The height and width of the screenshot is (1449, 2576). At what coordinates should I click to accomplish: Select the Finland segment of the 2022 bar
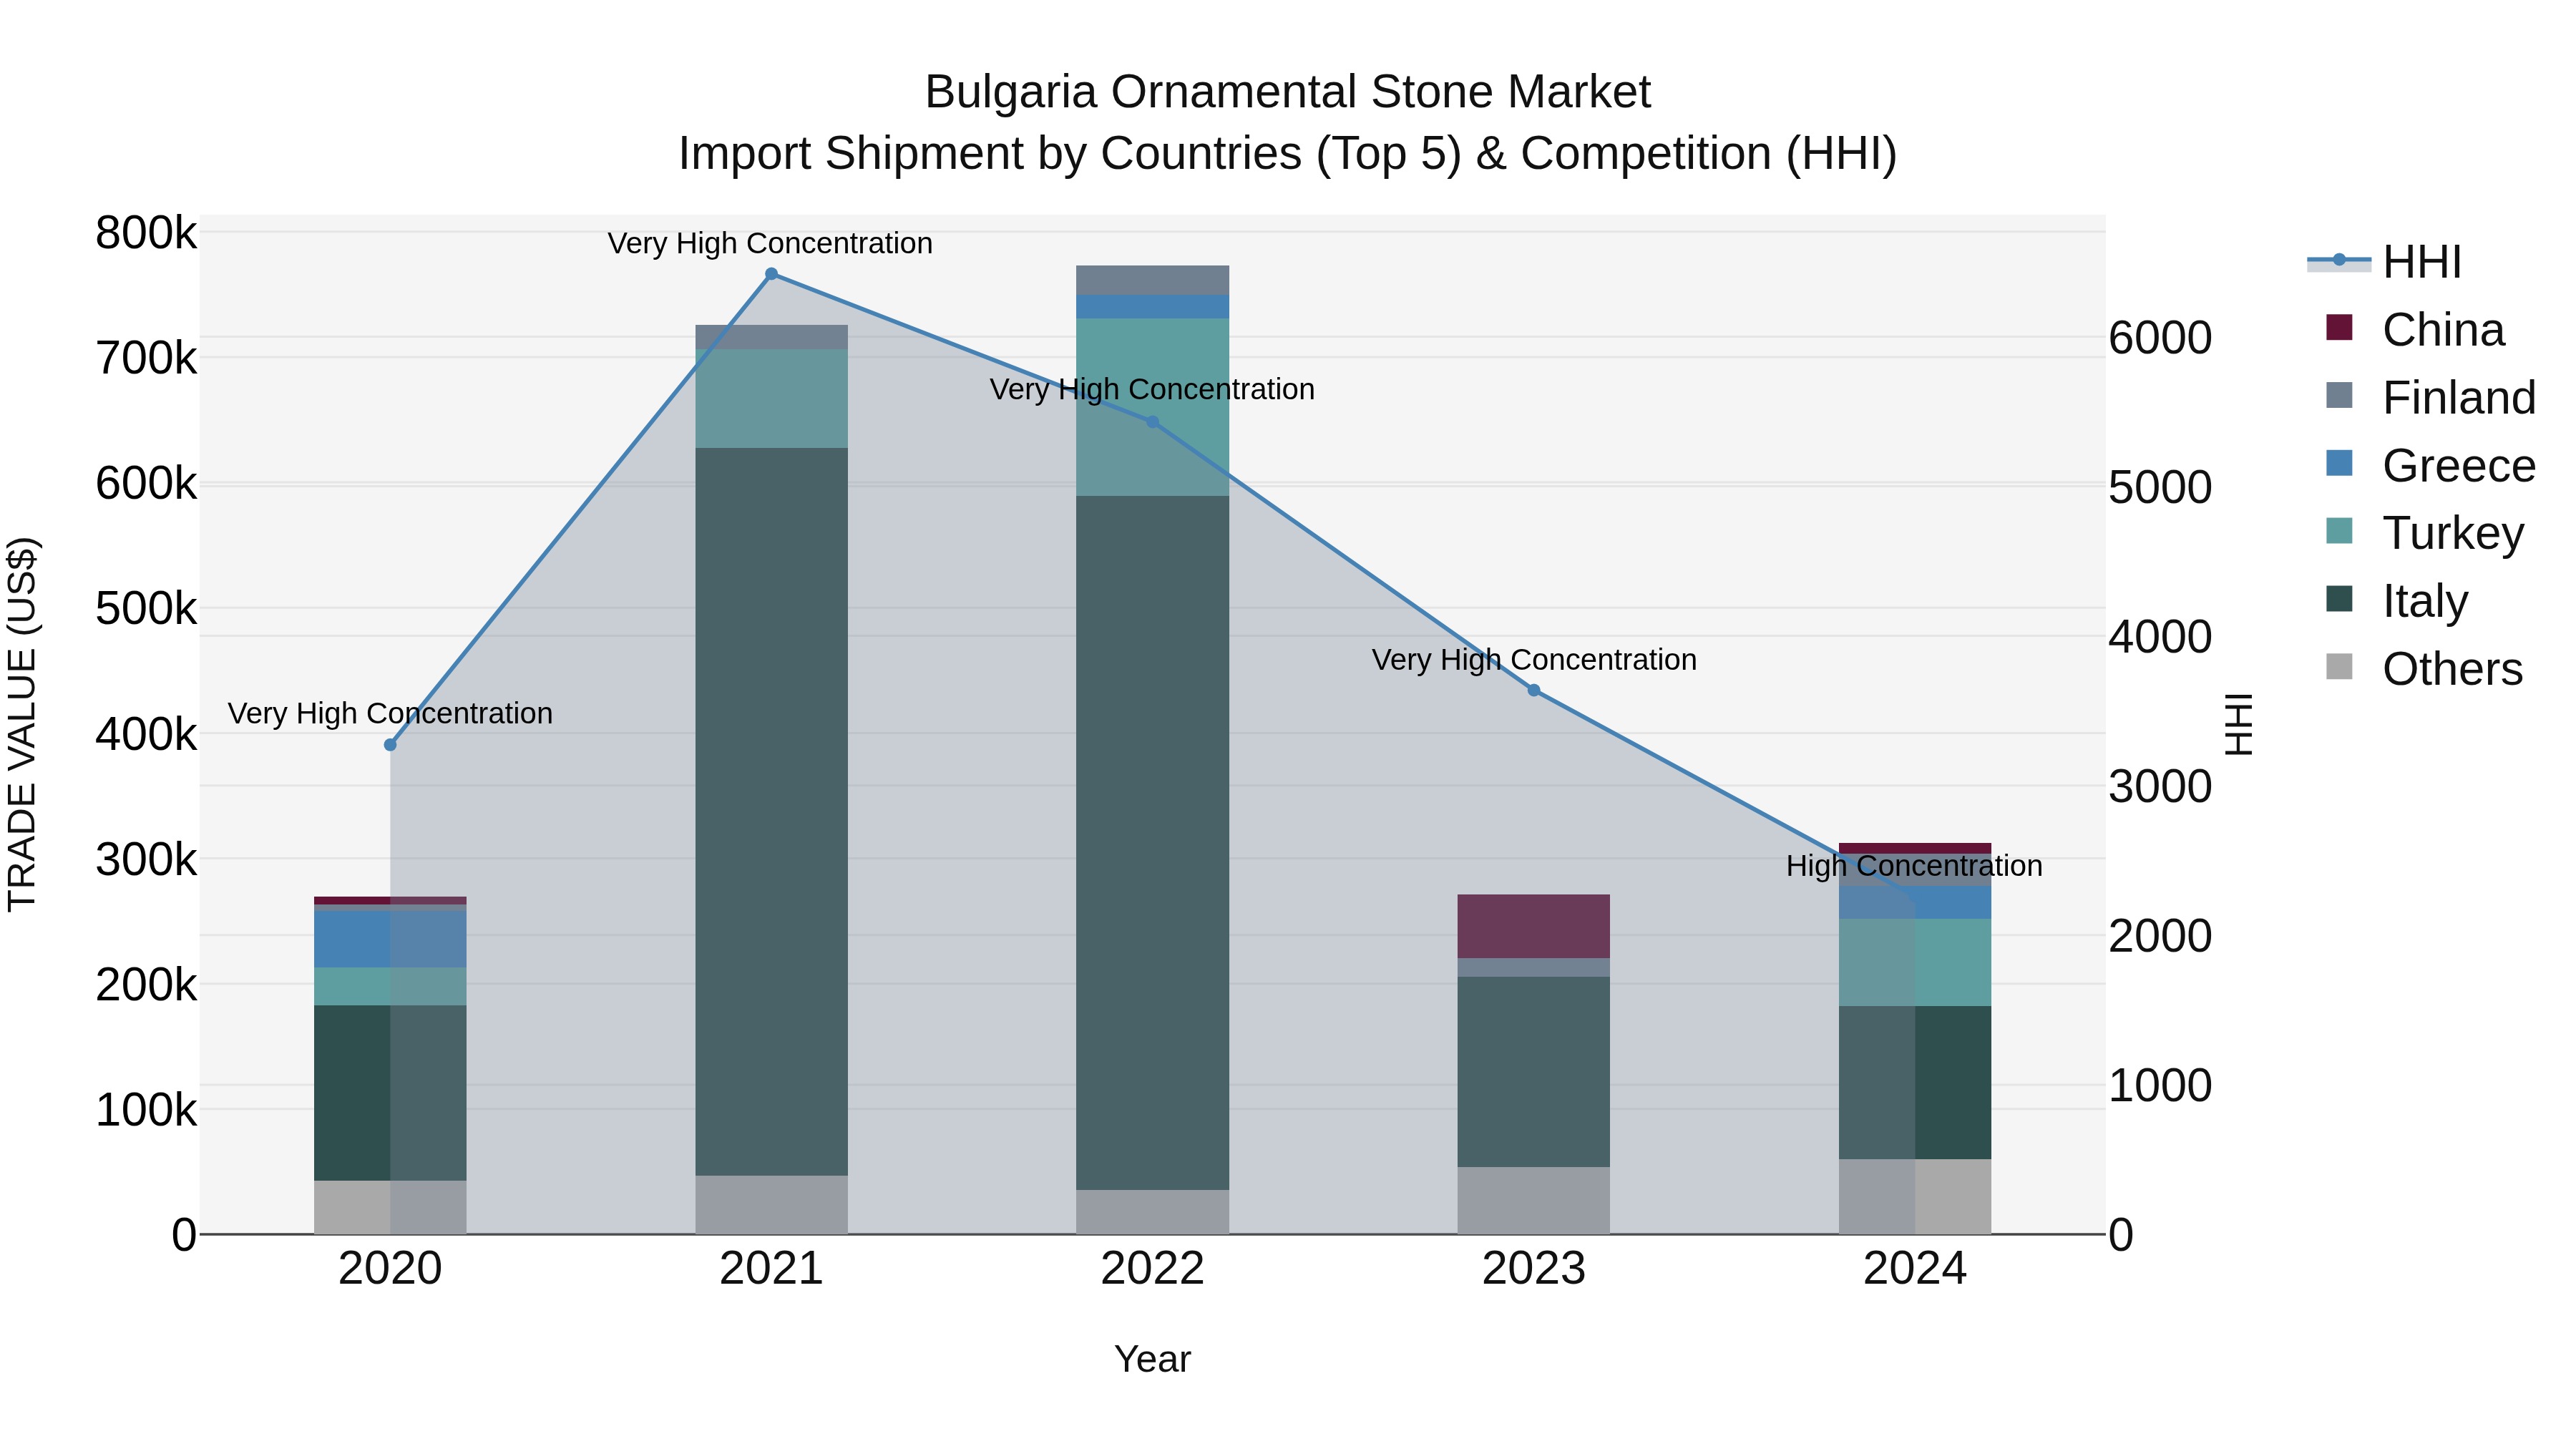[1152, 280]
